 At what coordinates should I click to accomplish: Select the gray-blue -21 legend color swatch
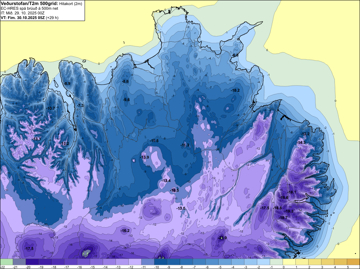[19, 261]
